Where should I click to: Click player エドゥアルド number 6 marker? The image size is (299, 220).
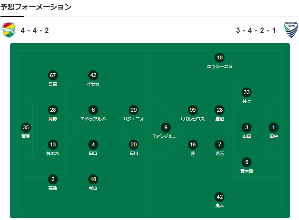coord(93,110)
